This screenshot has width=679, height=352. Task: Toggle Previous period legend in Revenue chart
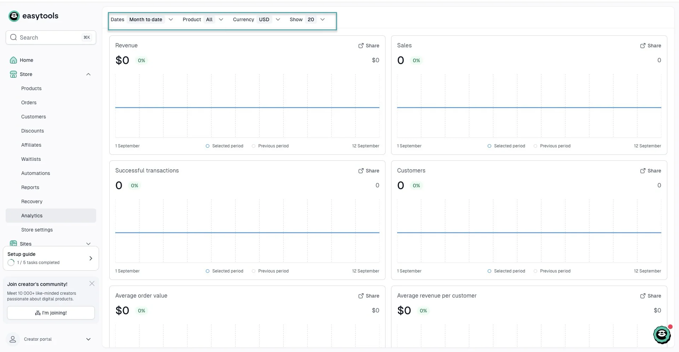click(x=270, y=146)
